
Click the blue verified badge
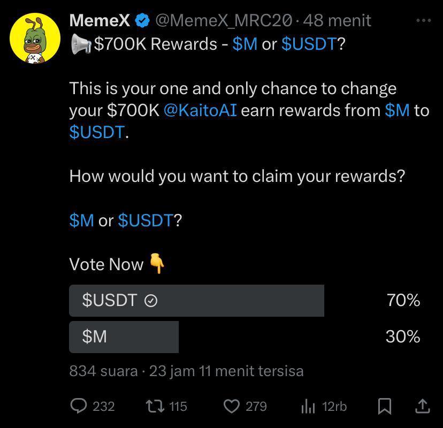tap(142, 21)
